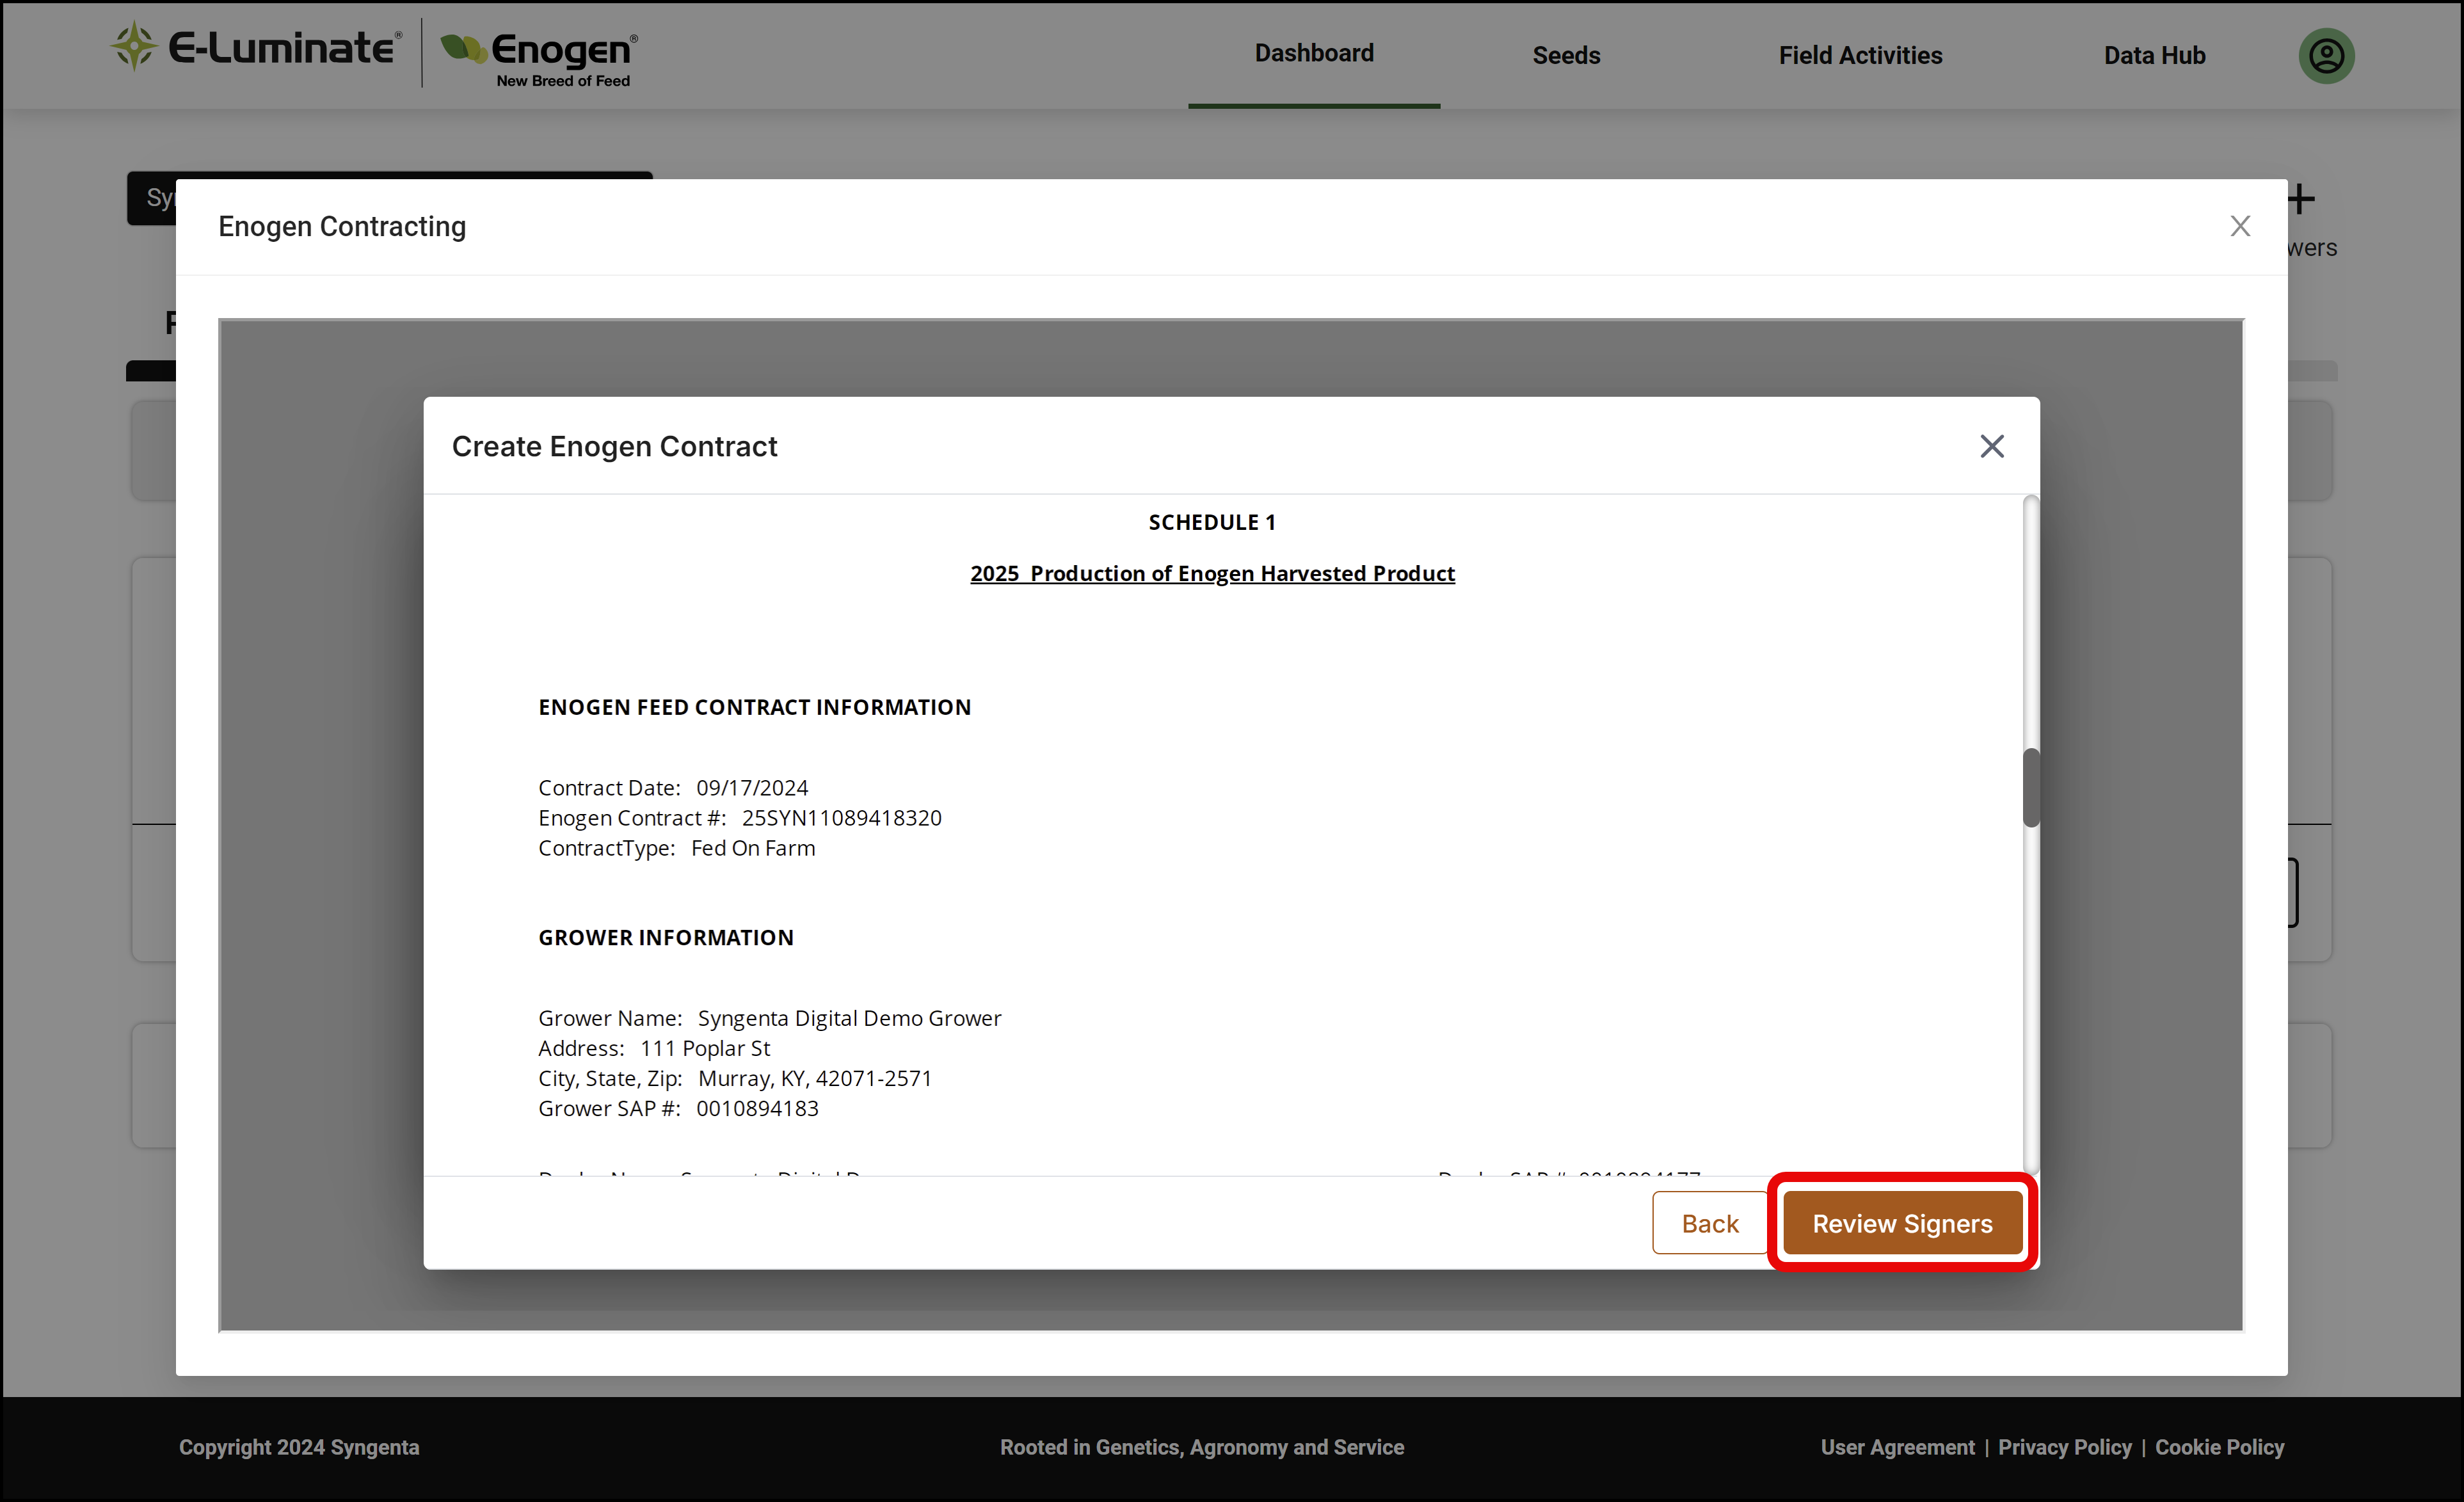Click the Murray, KY, 42071-2571 line

pyautogui.click(x=735, y=1078)
